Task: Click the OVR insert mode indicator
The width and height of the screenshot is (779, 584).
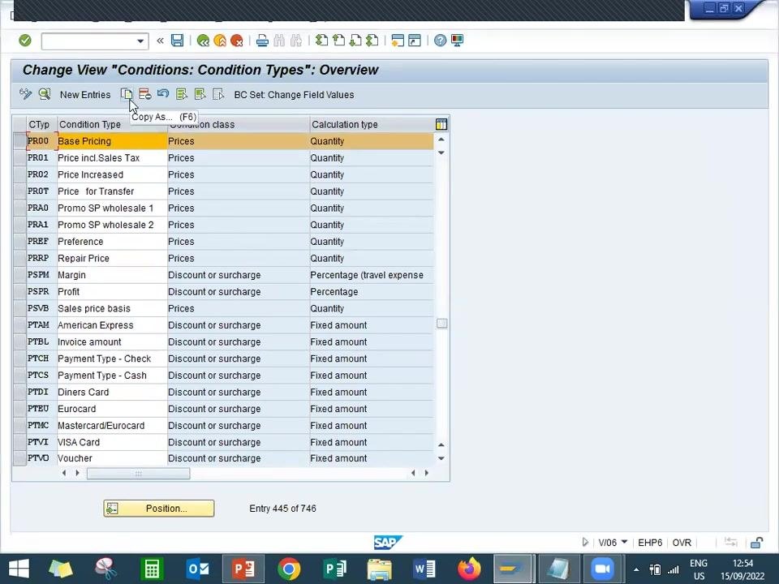Action: (x=682, y=543)
